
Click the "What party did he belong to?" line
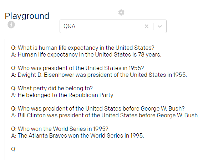[x=52, y=88]
